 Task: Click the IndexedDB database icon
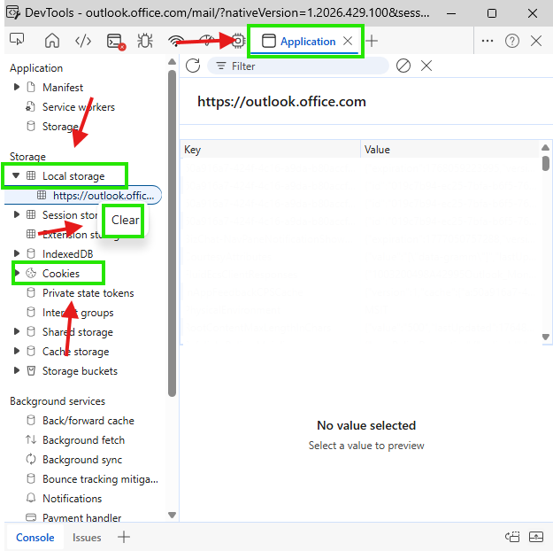pos(31,253)
